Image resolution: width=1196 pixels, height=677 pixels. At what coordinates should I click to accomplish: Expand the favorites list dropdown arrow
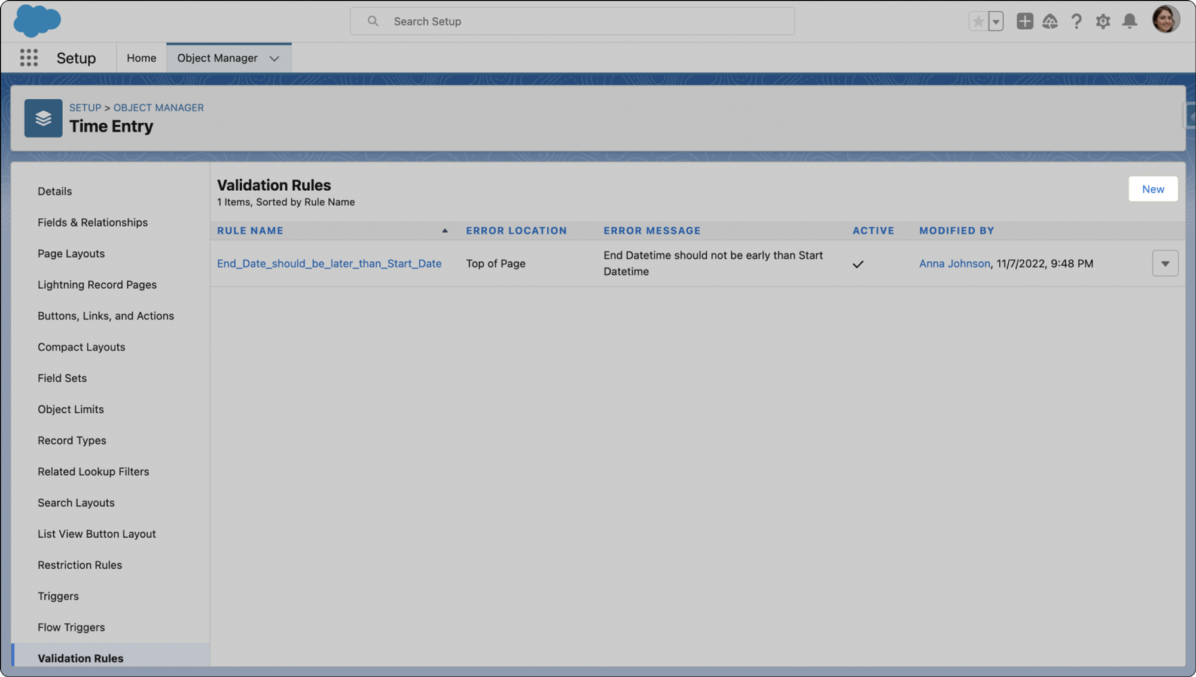click(996, 22)
